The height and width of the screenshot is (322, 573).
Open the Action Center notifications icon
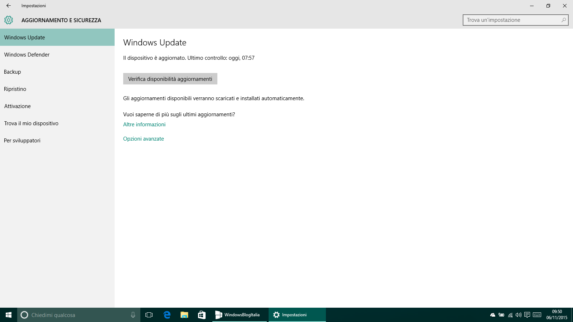pos(527,315)
